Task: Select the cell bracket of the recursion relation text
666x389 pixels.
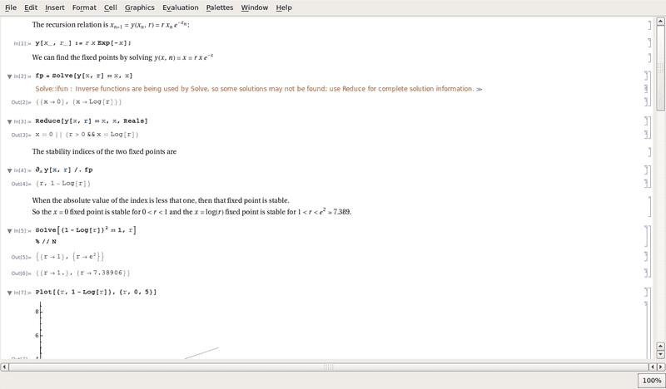Action: coord(649,25)
